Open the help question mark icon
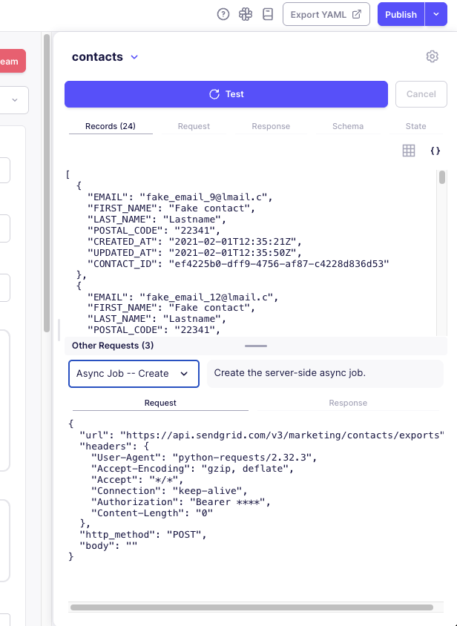457x626 pixels. [223, 14]
